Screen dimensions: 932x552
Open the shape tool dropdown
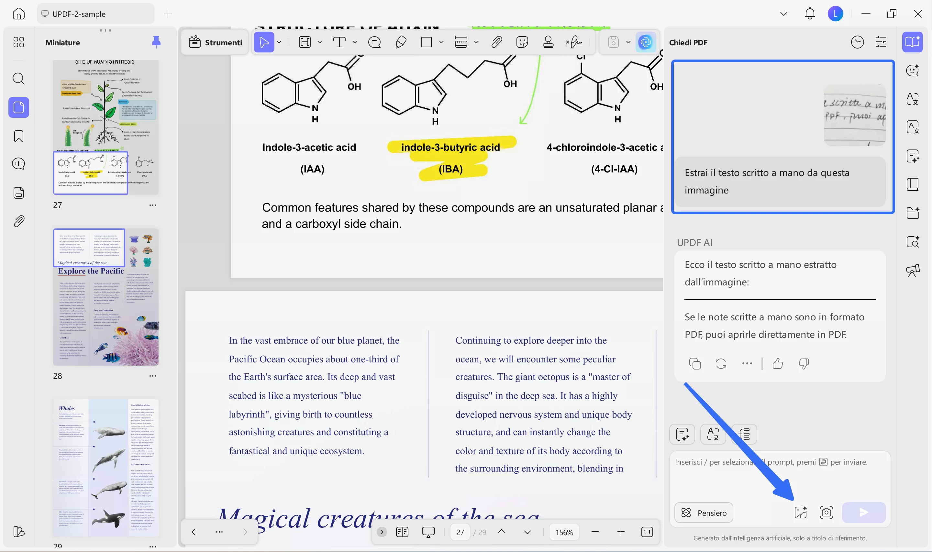[441, 42]
